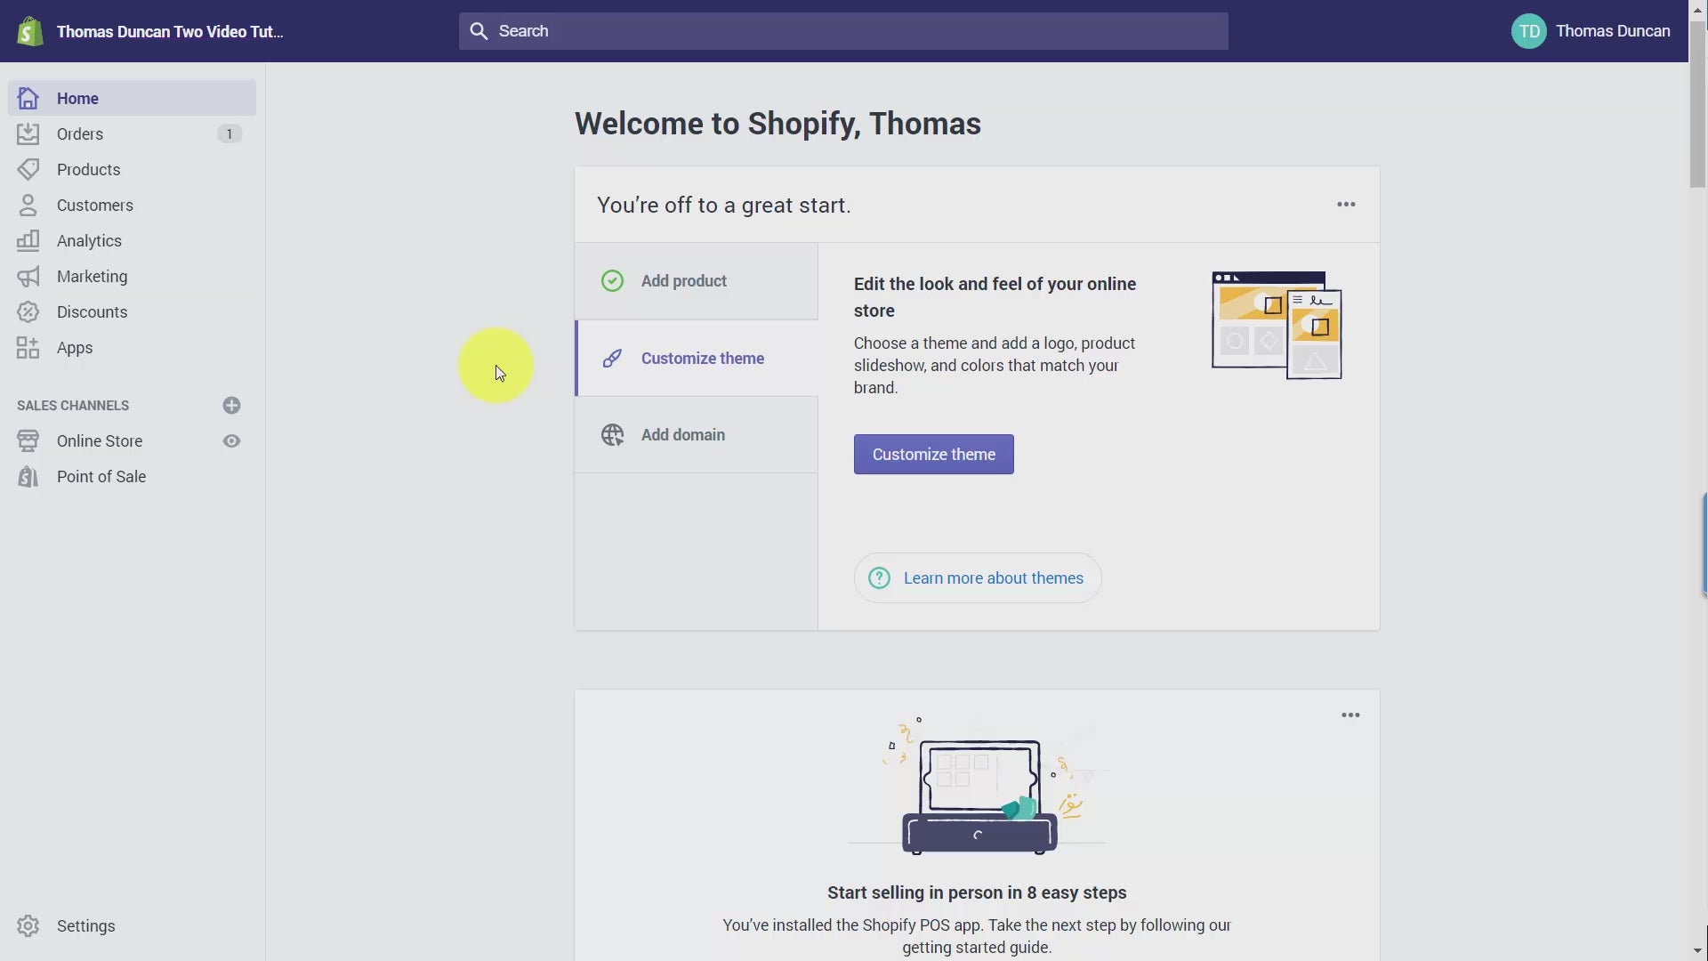Open the Products section

(132, 169)
